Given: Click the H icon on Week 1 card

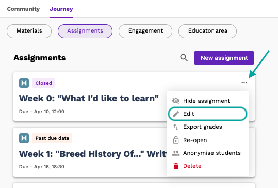Looking at the screenshot, I should pyautogui.click(x=24, y=138).
